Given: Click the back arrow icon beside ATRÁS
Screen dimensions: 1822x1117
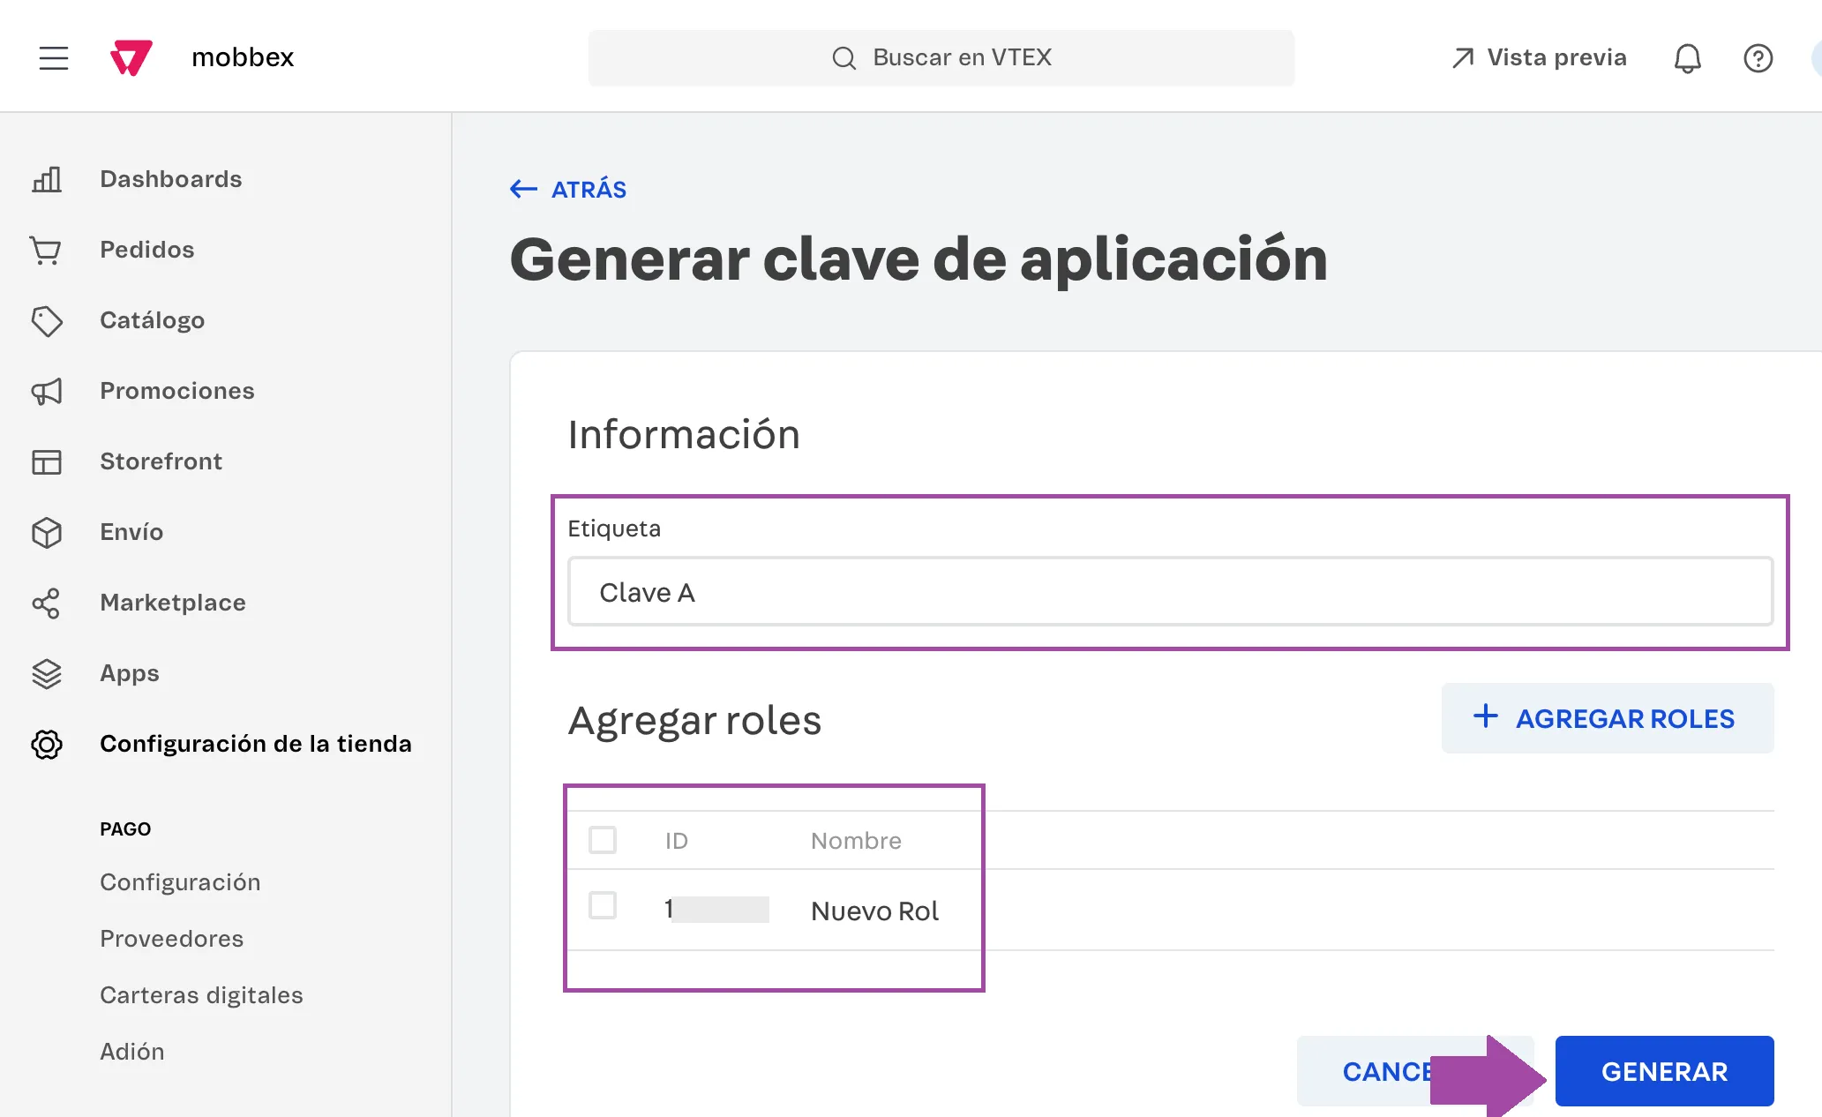Looking at the screenshot, I should pyautogui.click(x=524, y=189).
